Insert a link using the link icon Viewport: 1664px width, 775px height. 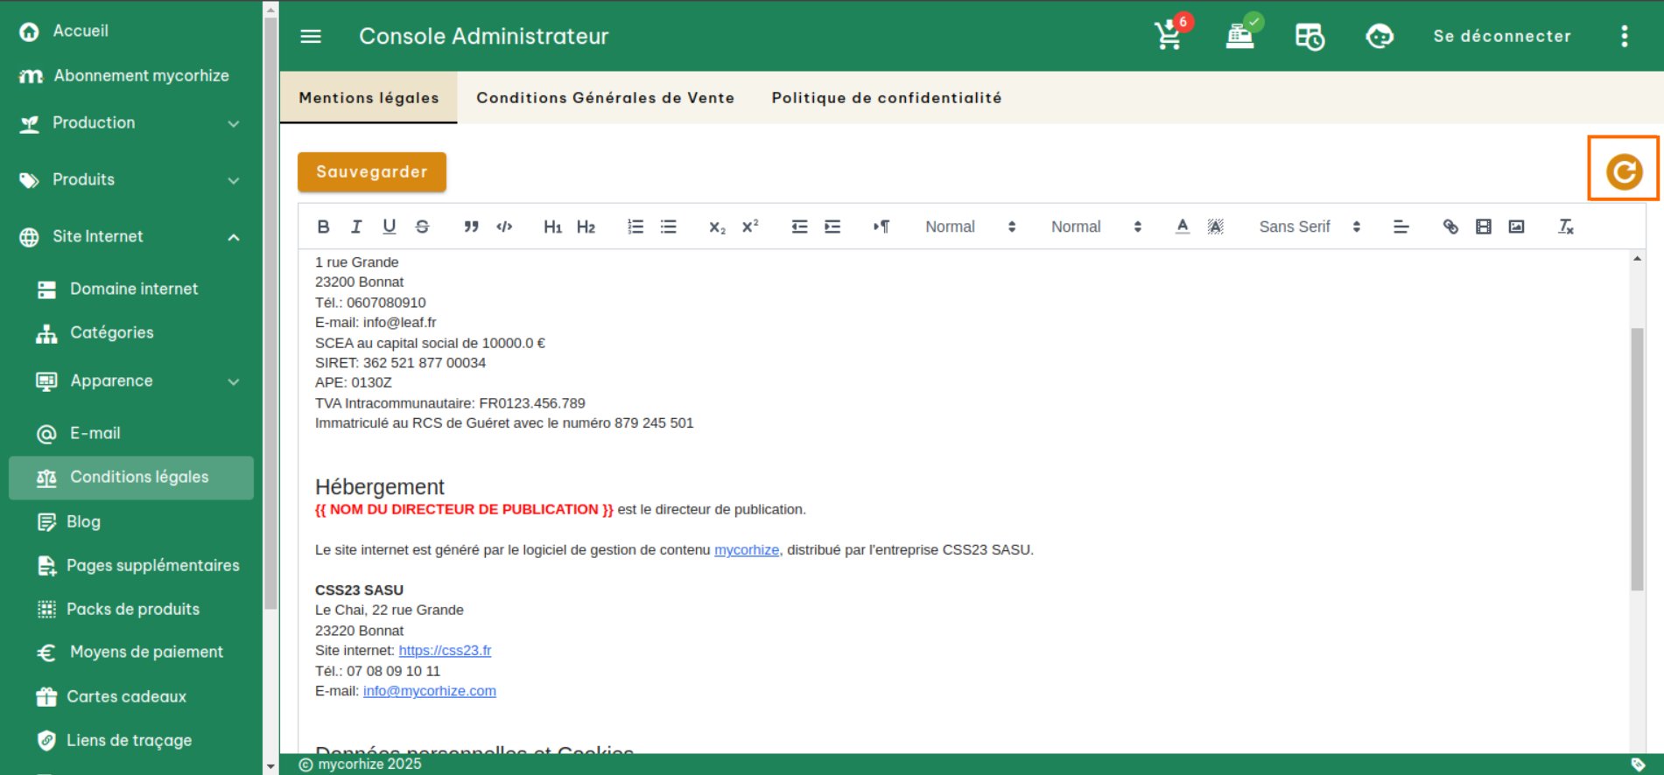click(x=1450, y=227)
